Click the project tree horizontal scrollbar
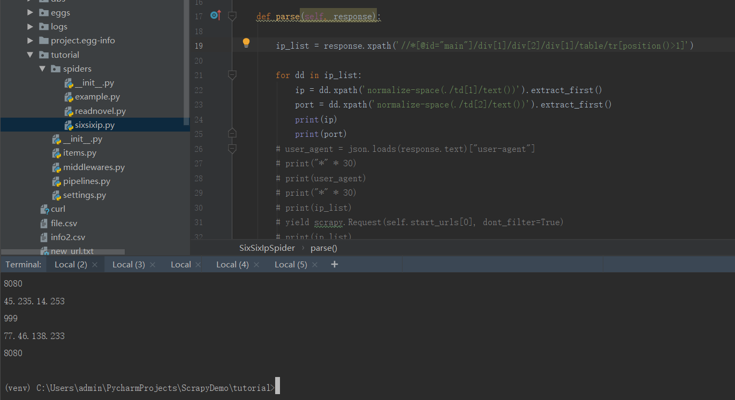 click(x=63, y=251)
